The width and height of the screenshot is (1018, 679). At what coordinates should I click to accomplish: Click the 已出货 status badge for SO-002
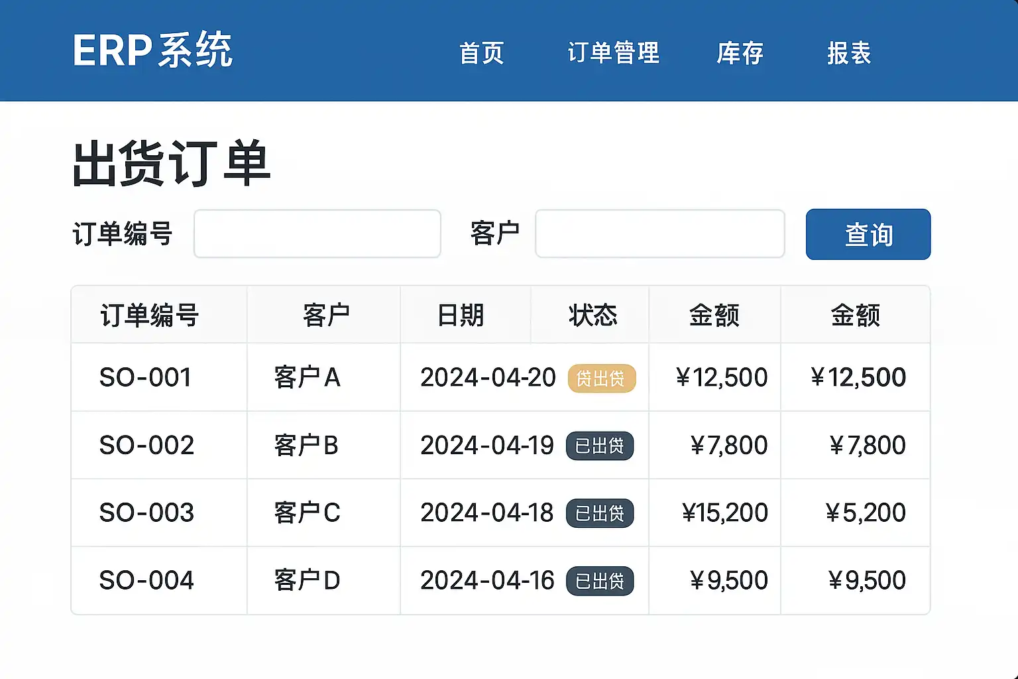[x=600, y=446]
